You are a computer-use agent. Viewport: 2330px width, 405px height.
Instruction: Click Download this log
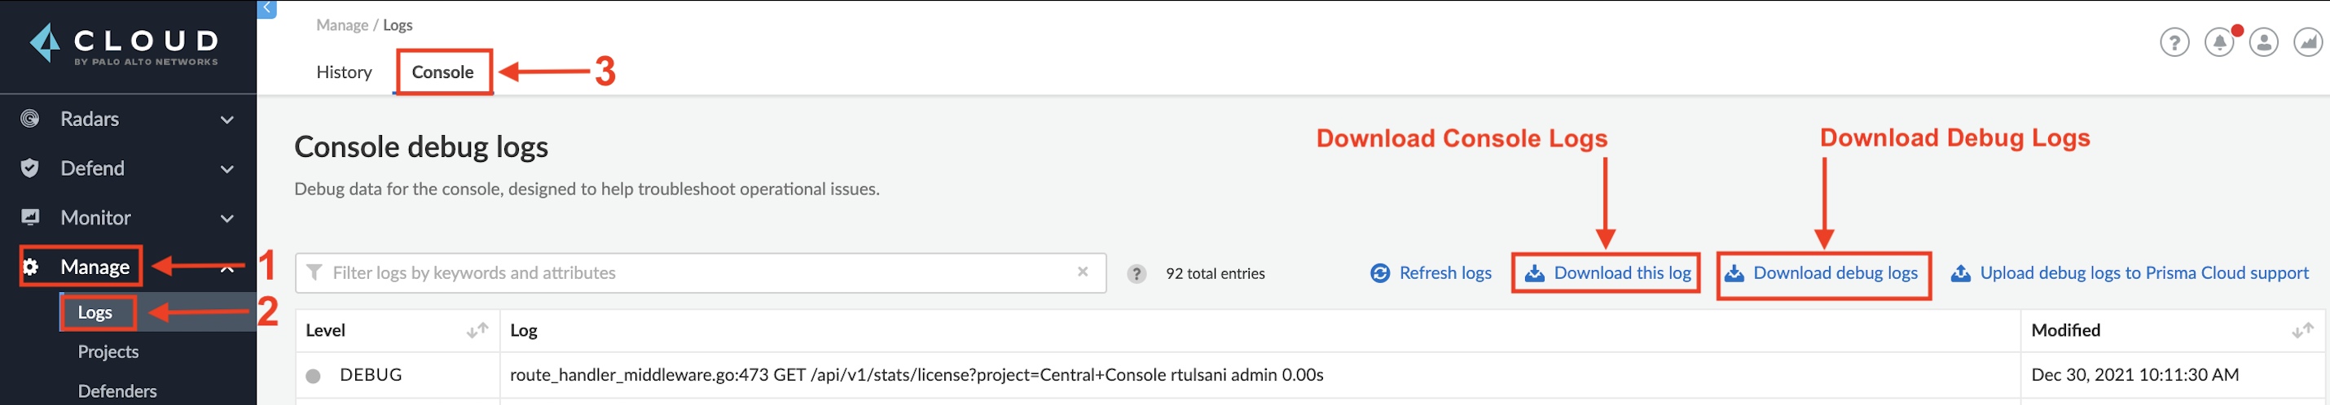tap(1608, 273)
